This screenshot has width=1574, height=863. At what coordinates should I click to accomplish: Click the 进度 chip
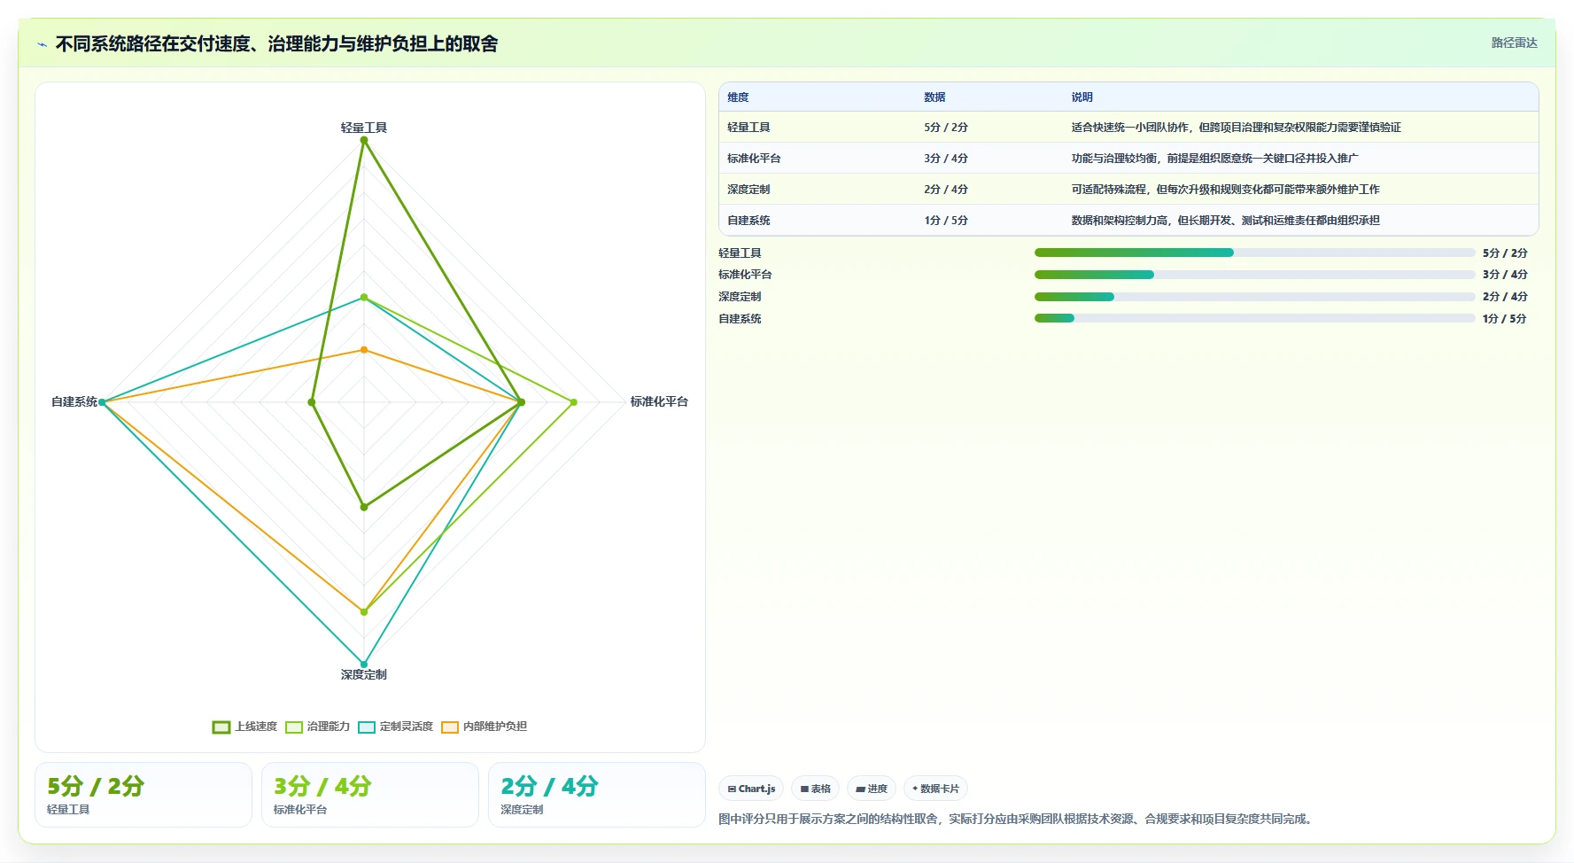pos(872,789)
